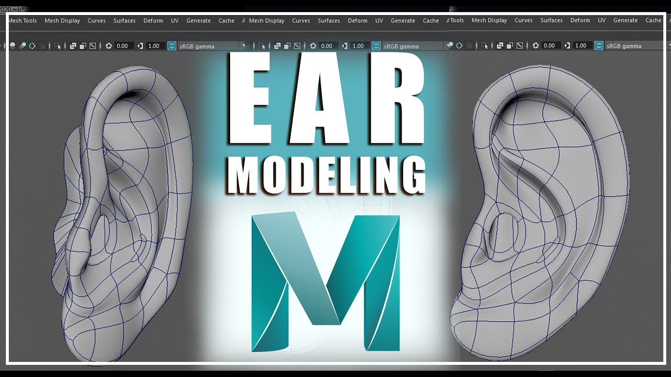
Task: Click the dark square anti-aliasing icon in left panel
Action: [x=43, y=46]
